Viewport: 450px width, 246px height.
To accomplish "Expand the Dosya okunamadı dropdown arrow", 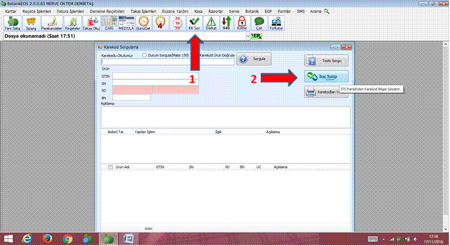I will click(x=248, y=36).
